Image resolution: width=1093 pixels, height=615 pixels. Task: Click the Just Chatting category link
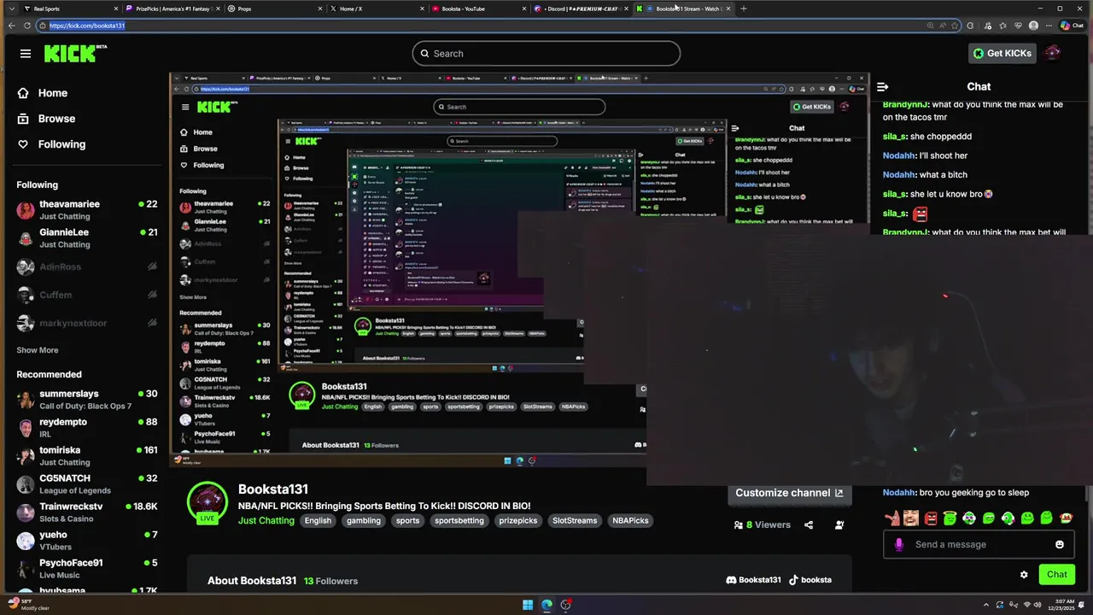(x=266, y=520)
